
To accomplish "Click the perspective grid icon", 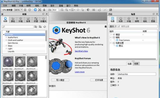I will pyautogui.click(x=50, y=10).
